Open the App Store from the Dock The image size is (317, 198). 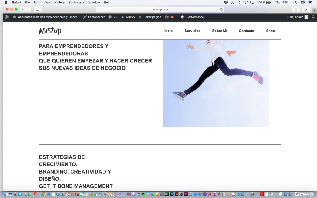point(191,194)
